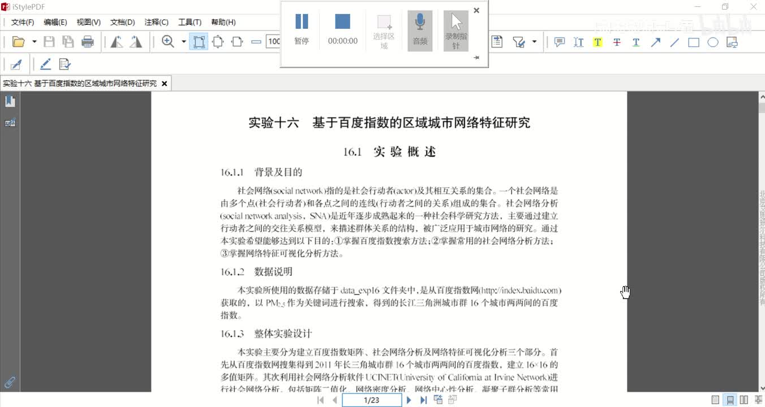Print the document via printer icon

point(88,42)
